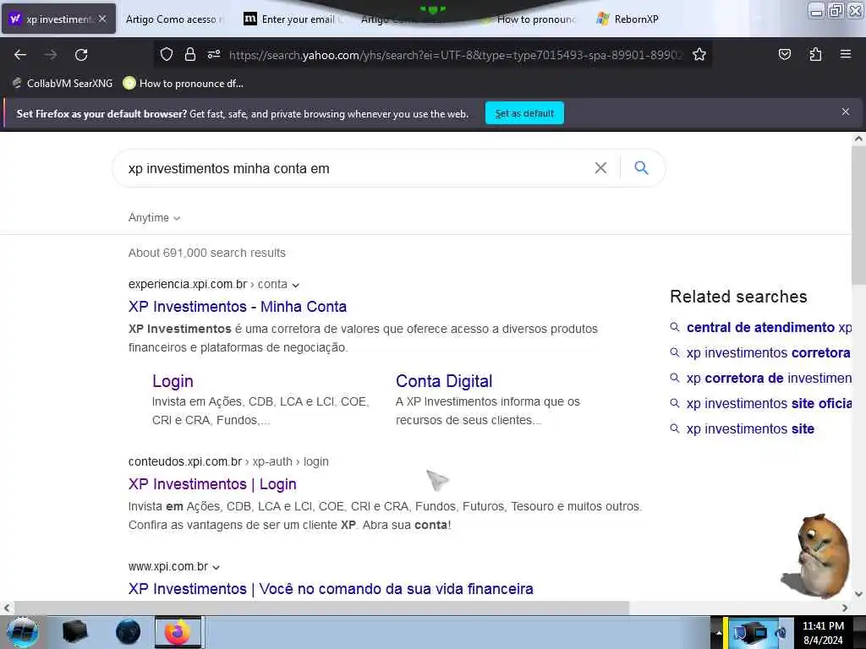The width and height of the screenshot is (866, 649).
Task: Dismiss the default browser notification bar
Action: (x=845, y=112)
